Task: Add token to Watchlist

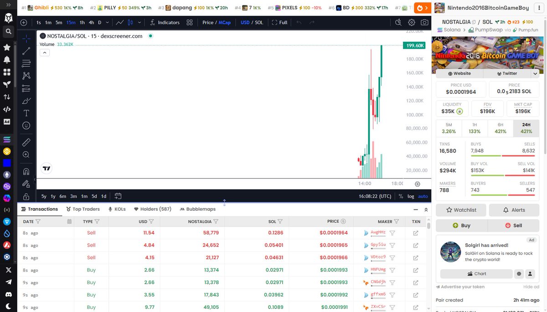Action: (x=461, y=210)
